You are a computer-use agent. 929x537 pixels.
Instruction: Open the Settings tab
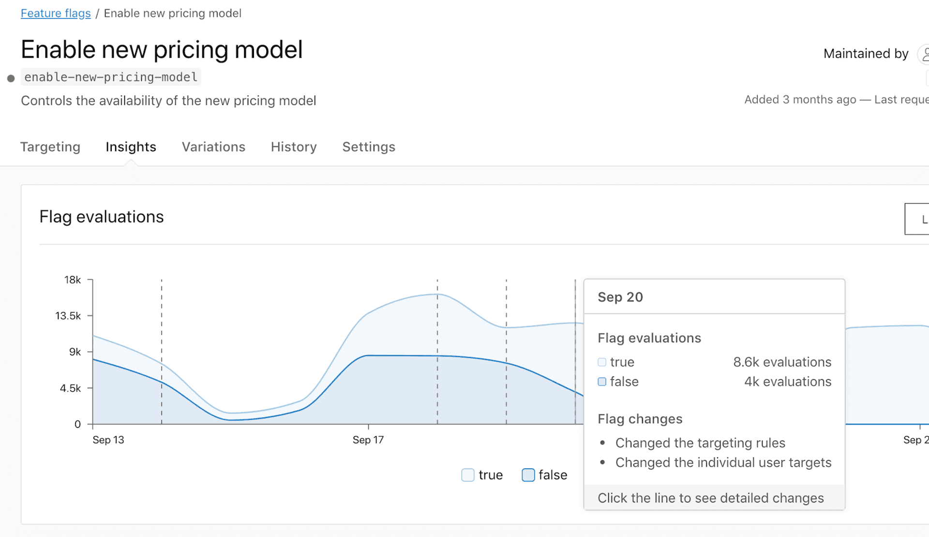(369, 147)
